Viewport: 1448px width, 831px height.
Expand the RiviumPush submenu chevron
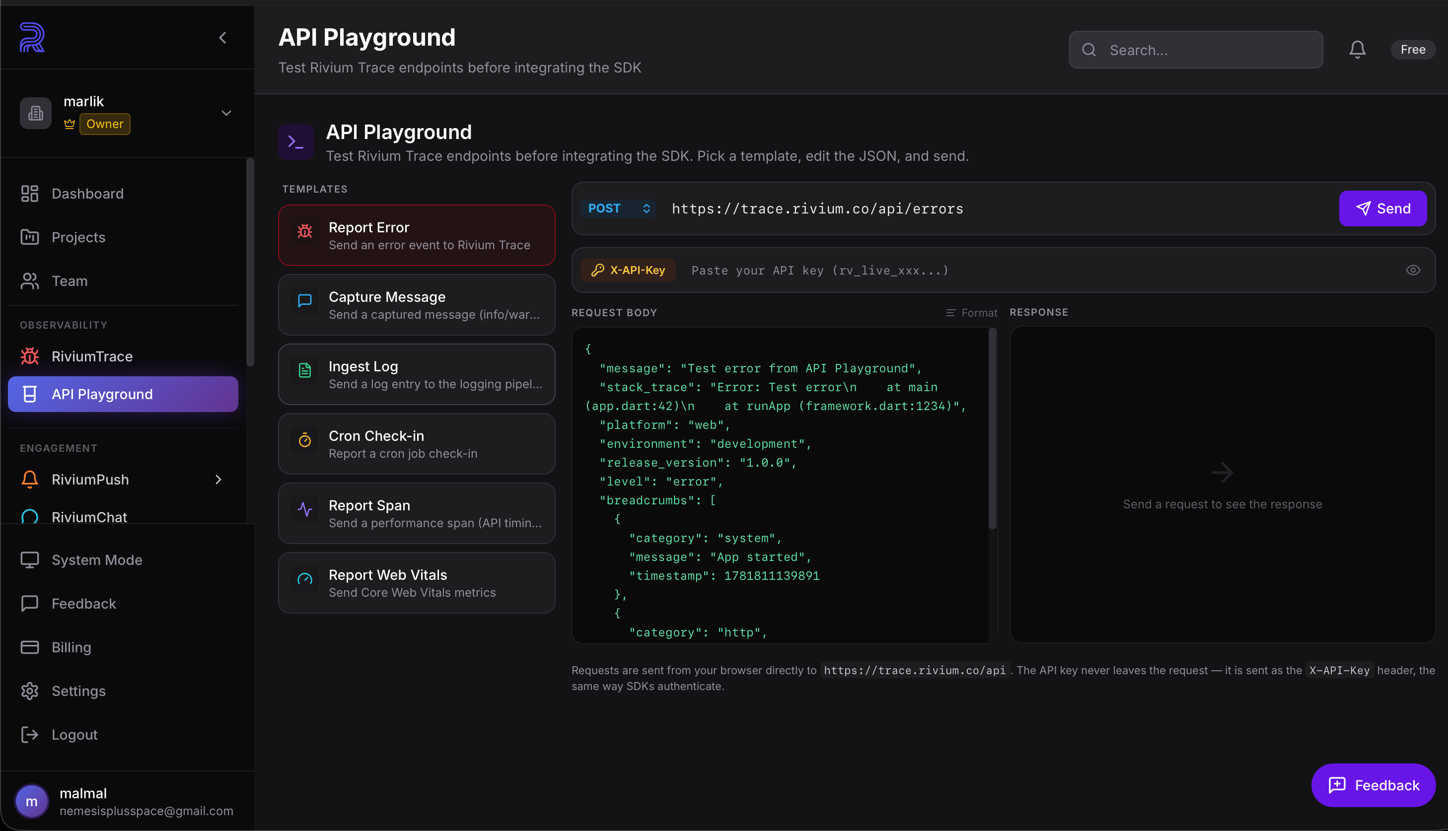(218, 480)
